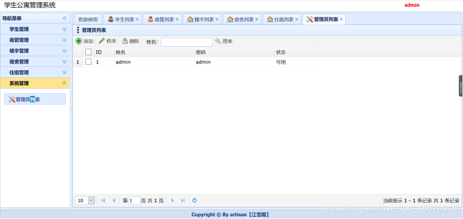The width and height of the screenshot is (463, 219).
Task: Click the ID column header
Action: [104, 52]
